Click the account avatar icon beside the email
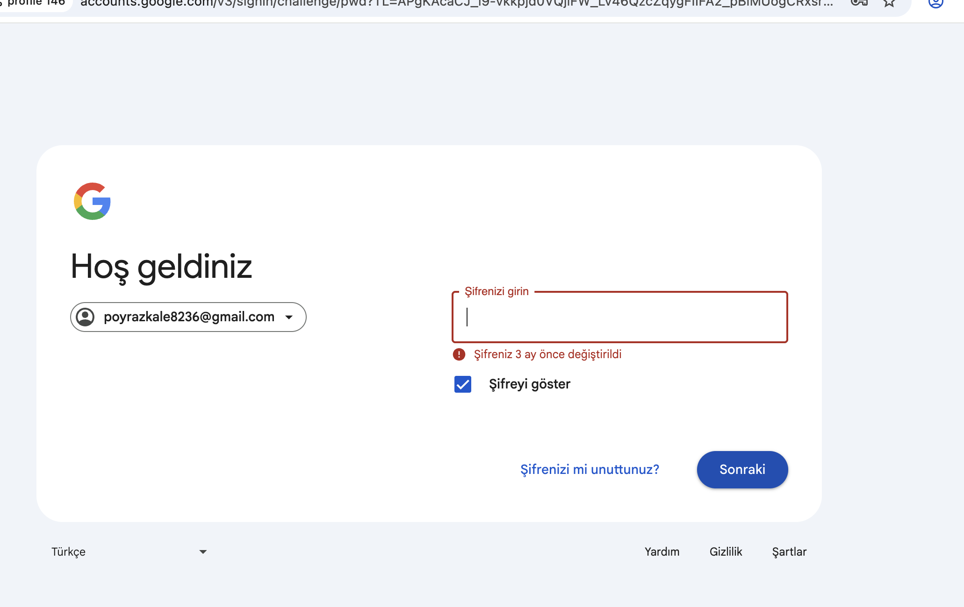964x607 pixels. point(85,317)
